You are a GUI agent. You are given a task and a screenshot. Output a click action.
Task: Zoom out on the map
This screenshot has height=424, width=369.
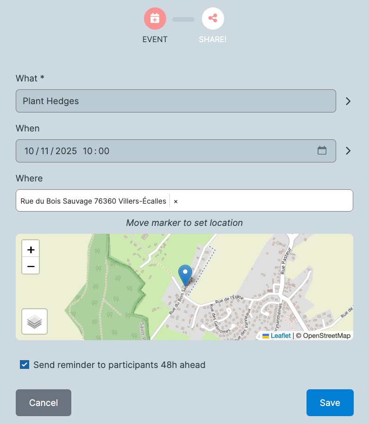click(x=31, y=266)
